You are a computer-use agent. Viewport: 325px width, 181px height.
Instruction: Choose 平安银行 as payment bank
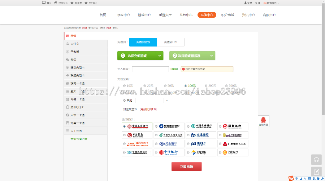(x=137, y=144)
